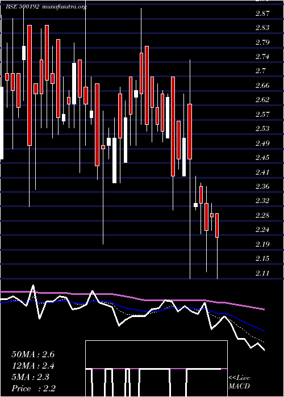This screenshot has height=397, width=284.
Task: Click the 2.15 price axis label
Action: [262, 259]
